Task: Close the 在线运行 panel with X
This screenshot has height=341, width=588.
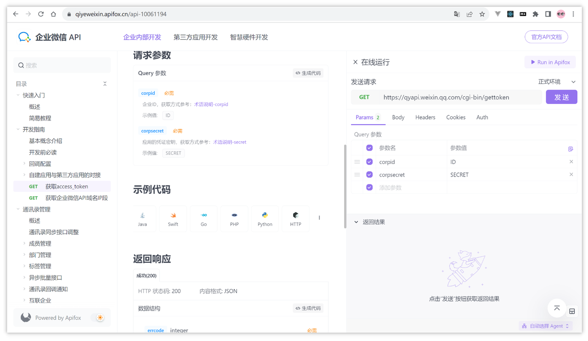Action: [355, 62]
